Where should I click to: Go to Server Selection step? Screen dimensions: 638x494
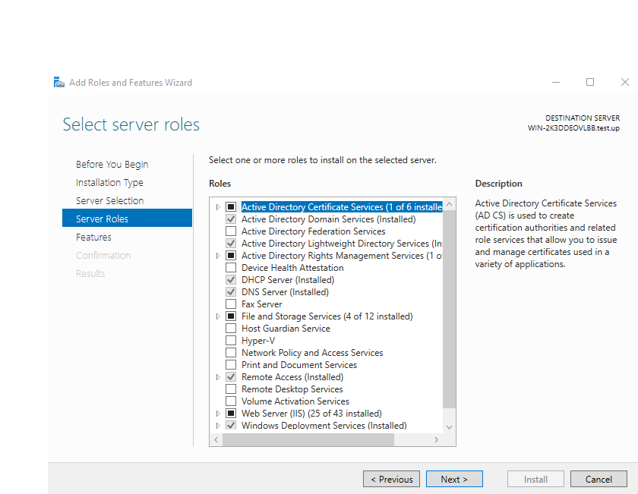(x=110, y=201)
